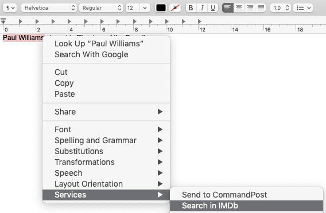Screen dimensions: 326x213
Task: Align text right
Action: (x=250, y=8)
